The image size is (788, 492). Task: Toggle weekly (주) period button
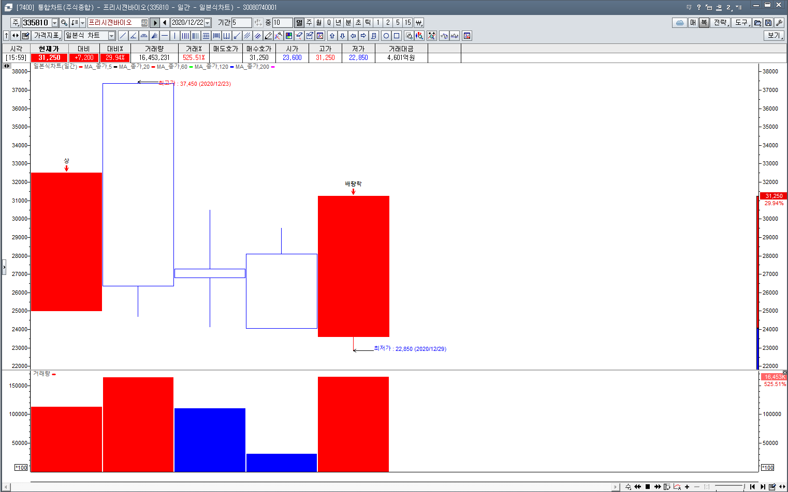309,23
